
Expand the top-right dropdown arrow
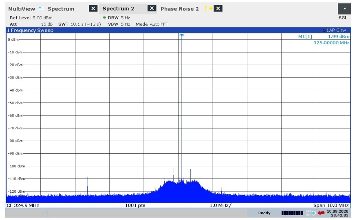pyautogui.click(x=344, y=9)
